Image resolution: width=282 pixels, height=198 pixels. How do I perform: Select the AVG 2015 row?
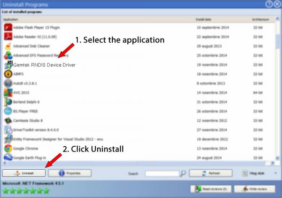(139, 93)
